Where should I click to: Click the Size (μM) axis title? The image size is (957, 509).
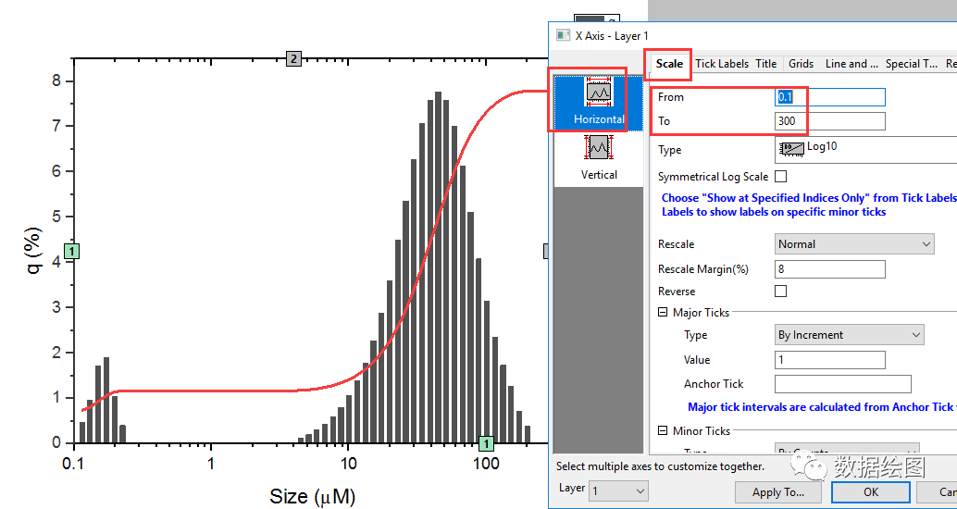coord(313,496)
